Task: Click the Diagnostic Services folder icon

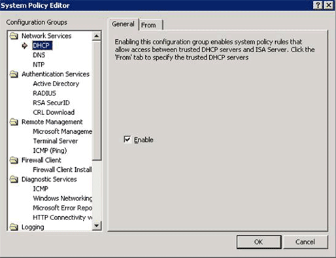Action: [14, 180]
